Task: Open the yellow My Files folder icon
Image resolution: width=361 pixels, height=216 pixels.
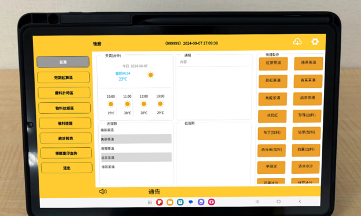Action: pos(170,202)
